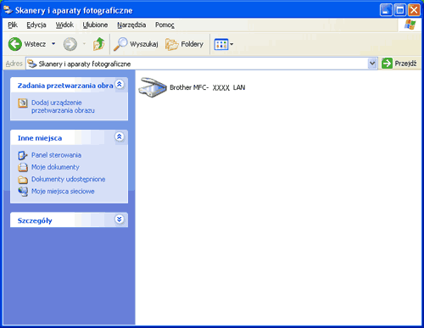This screenshot has height=328, width=424.
Task: Open Panel sterowania link
Action: [56, 155]
